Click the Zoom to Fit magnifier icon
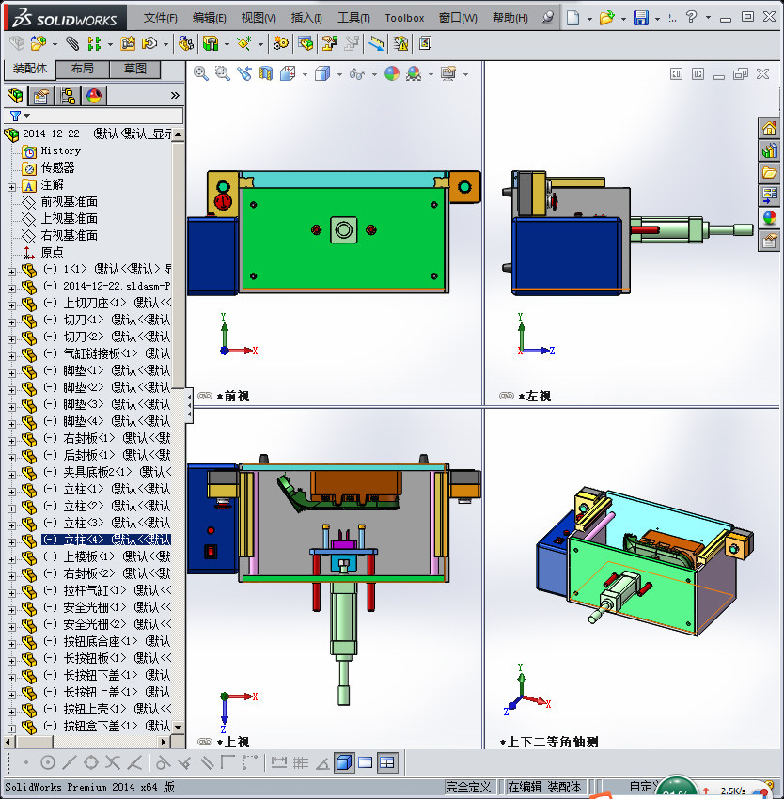The image size is (784, 799). click(x=201, y=74)
